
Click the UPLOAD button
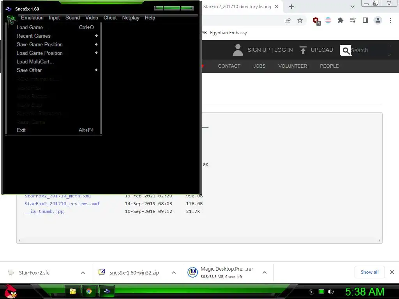321,50
